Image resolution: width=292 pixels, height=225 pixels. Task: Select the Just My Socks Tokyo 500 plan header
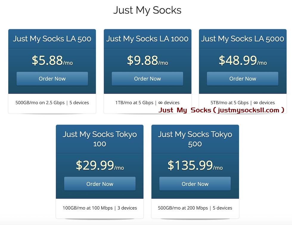tap(195, 139)
